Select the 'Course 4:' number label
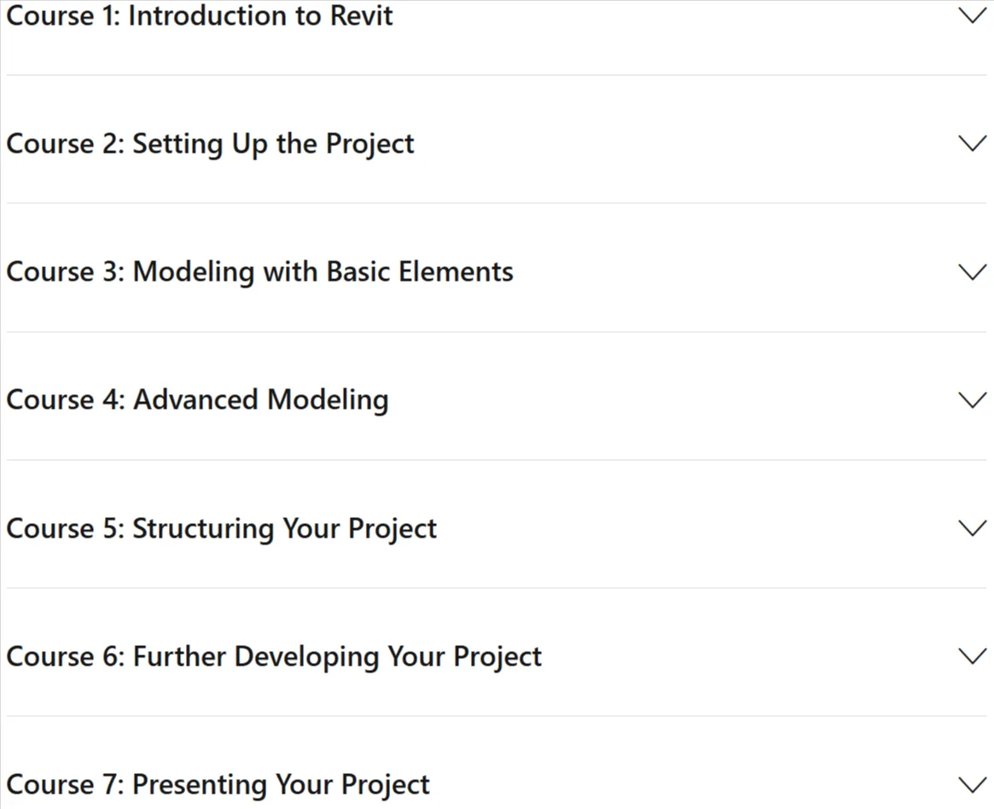994x809 pixels. (66, 400)
